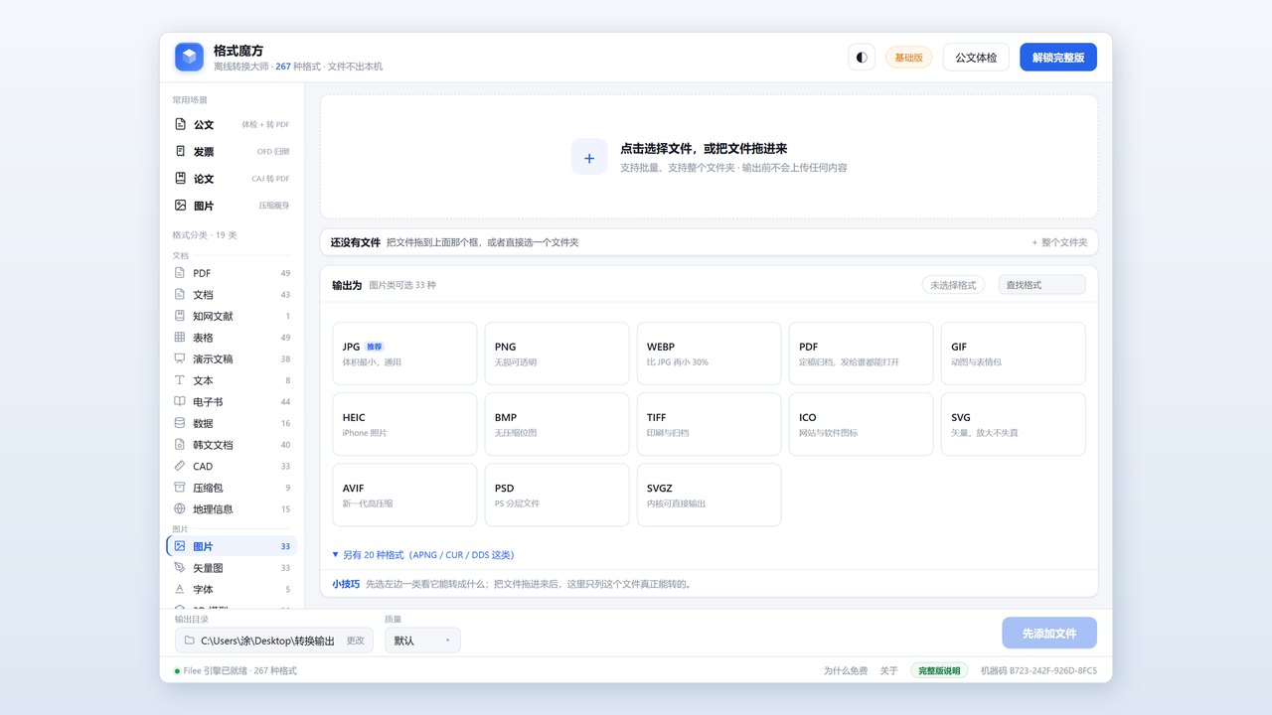The image size is (1272, 715).
Task: Click 更改 to change output directory
Action: pos(355,641)
